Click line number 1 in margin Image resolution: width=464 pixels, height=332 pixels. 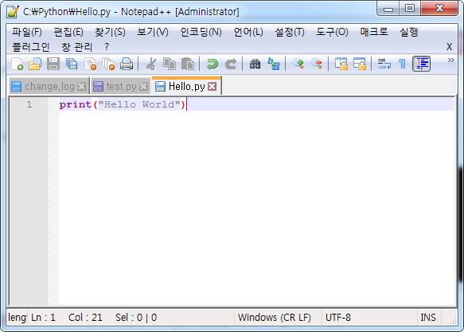(29, 104)
